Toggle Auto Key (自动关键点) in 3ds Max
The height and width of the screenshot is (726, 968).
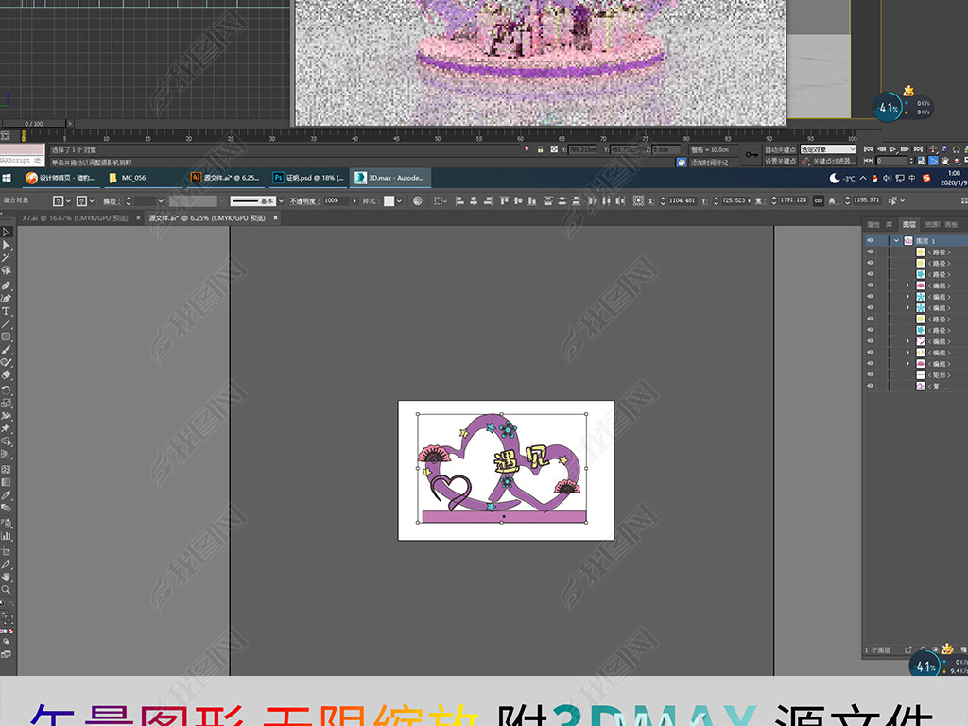[x=780, y=150]
